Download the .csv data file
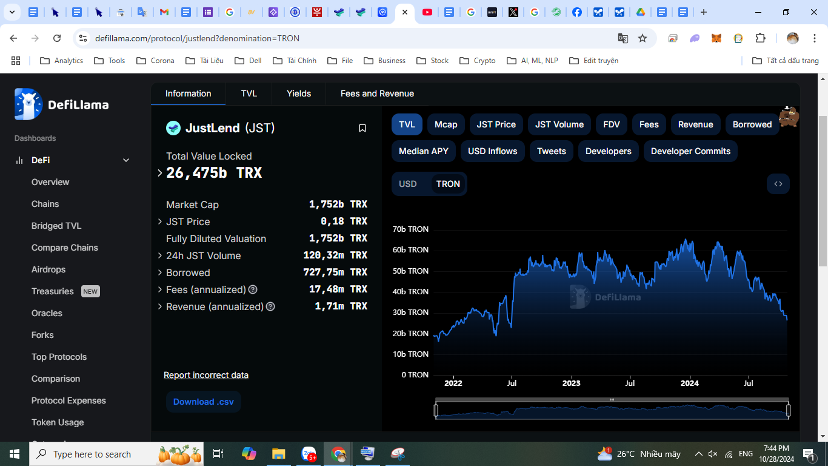The image size is (828, 466). (x=203, y=402)
